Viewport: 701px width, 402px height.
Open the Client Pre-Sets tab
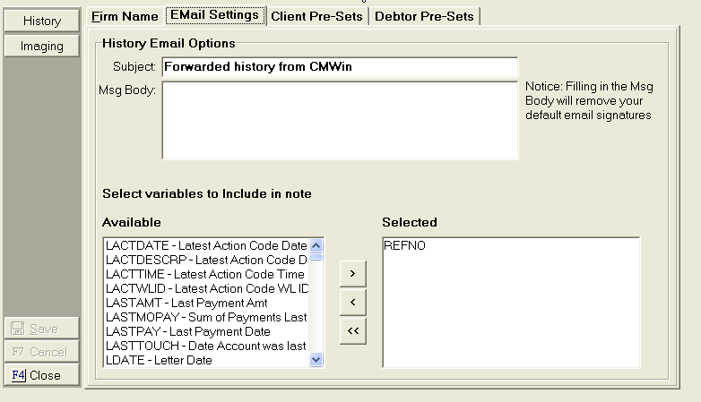coord(317,16)
